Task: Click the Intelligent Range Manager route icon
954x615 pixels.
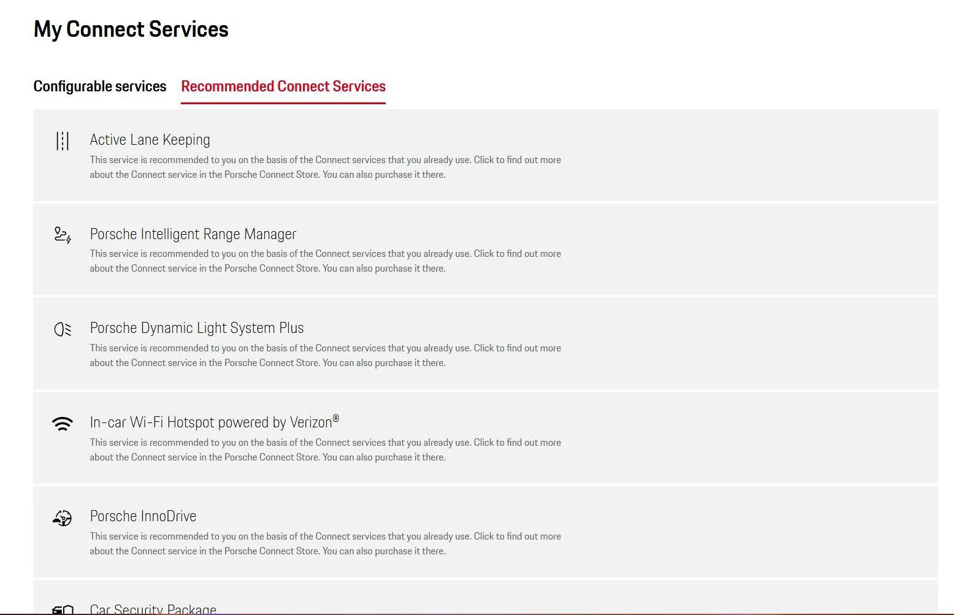Action: click(x=63, y=235)
